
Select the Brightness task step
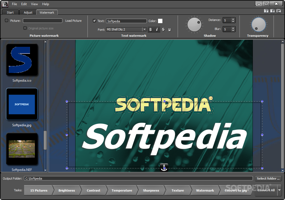click(x=67, y=190)
